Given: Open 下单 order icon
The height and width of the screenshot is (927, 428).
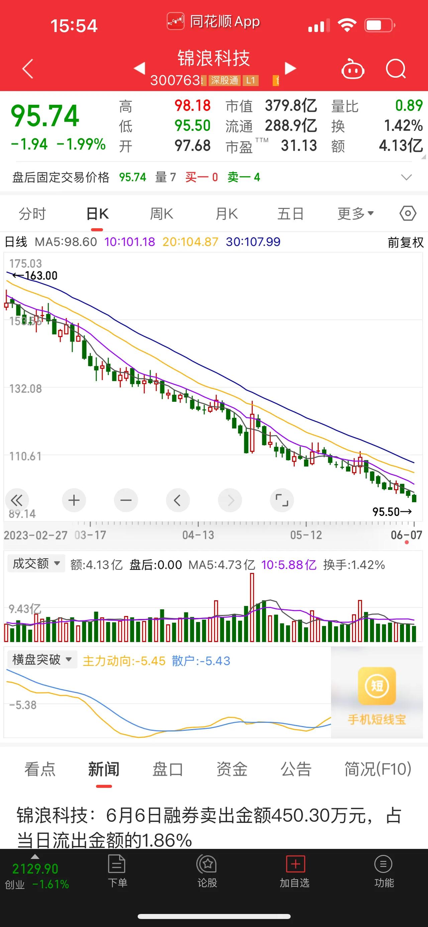Looking at the screenshot, I should pyautogui.click(x=117, y=871).
